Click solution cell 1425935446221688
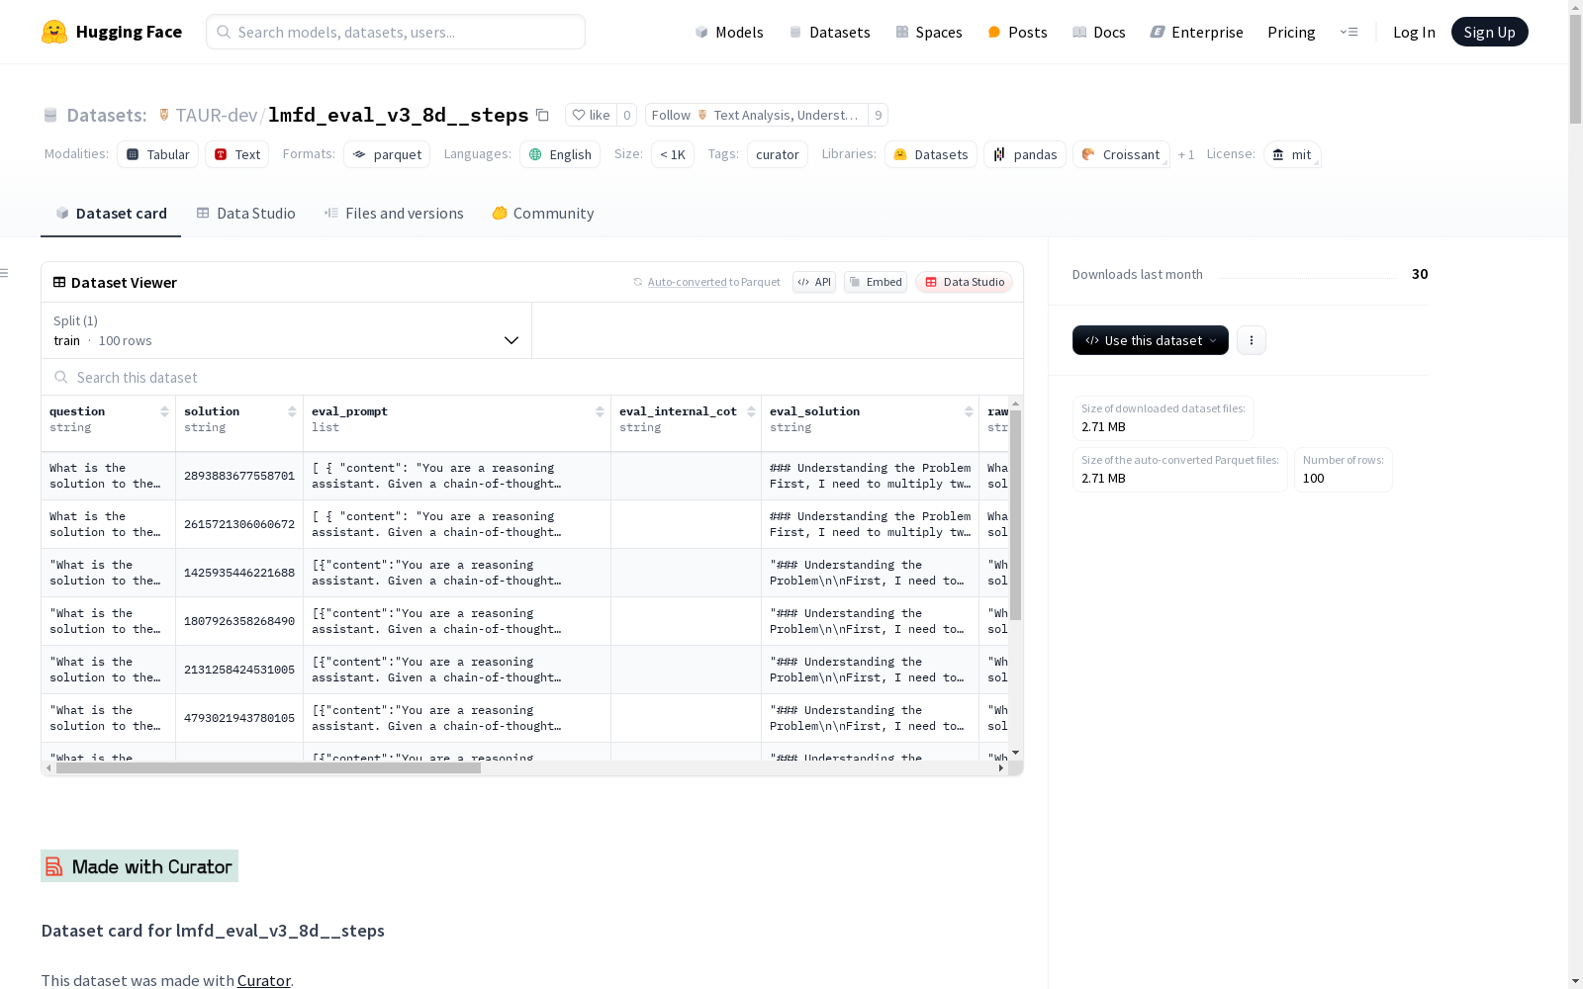This screenshot has height=989, width=1583. tap(239, 573)
